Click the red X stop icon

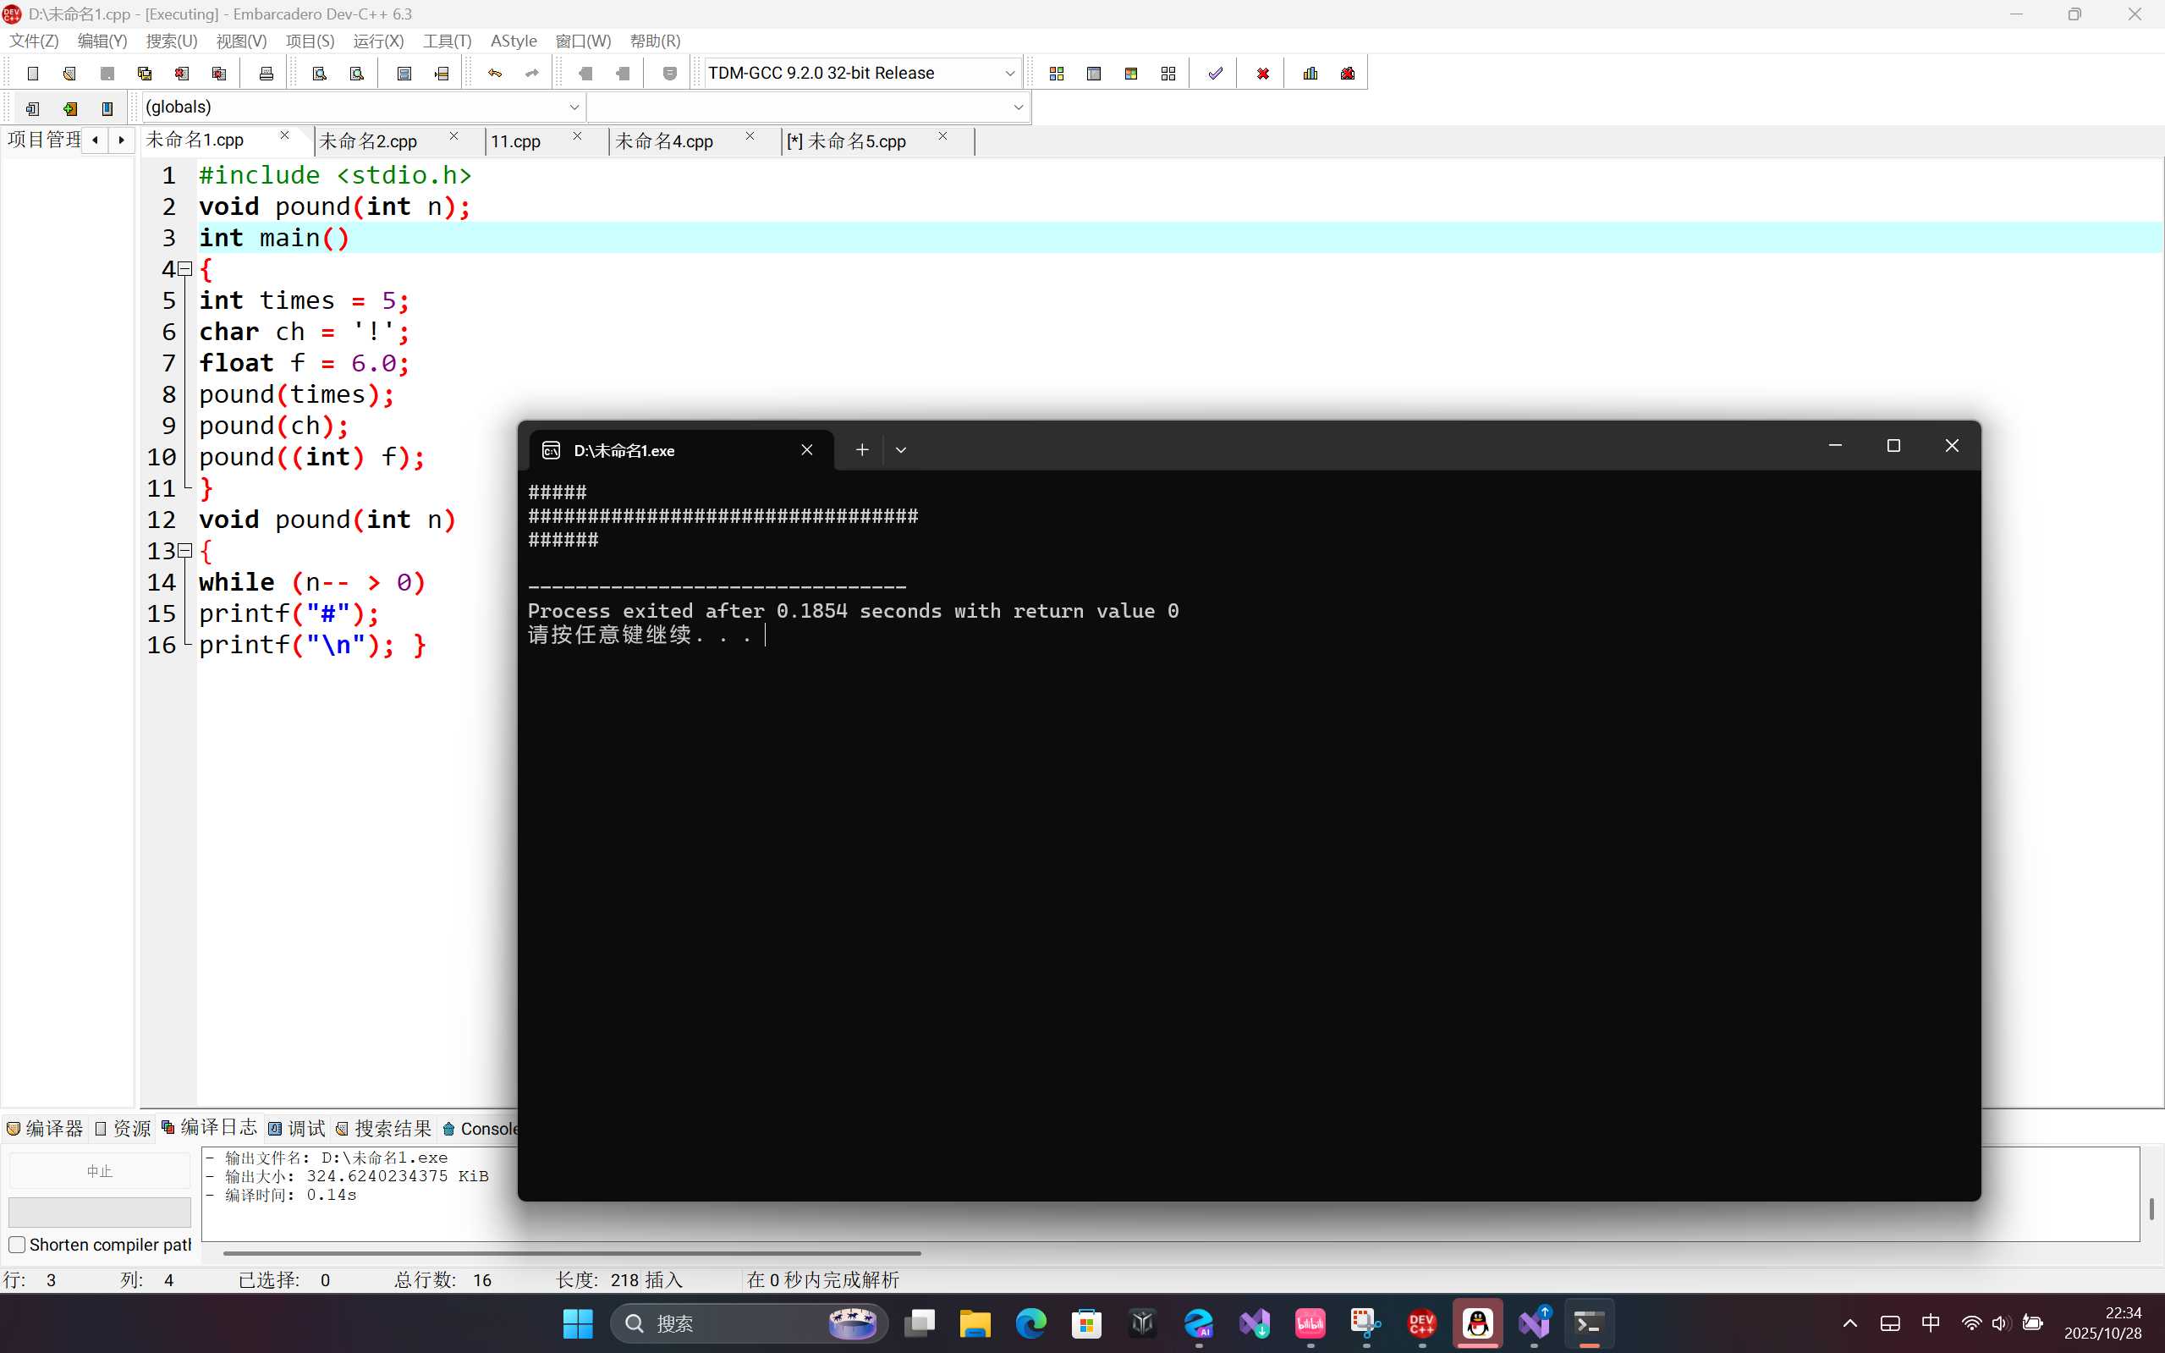point(1262,74)
